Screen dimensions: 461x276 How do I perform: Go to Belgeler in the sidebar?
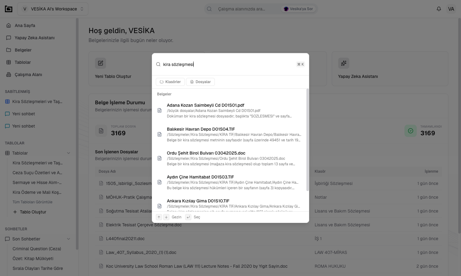pyautogui.click(x=23, y=50)
